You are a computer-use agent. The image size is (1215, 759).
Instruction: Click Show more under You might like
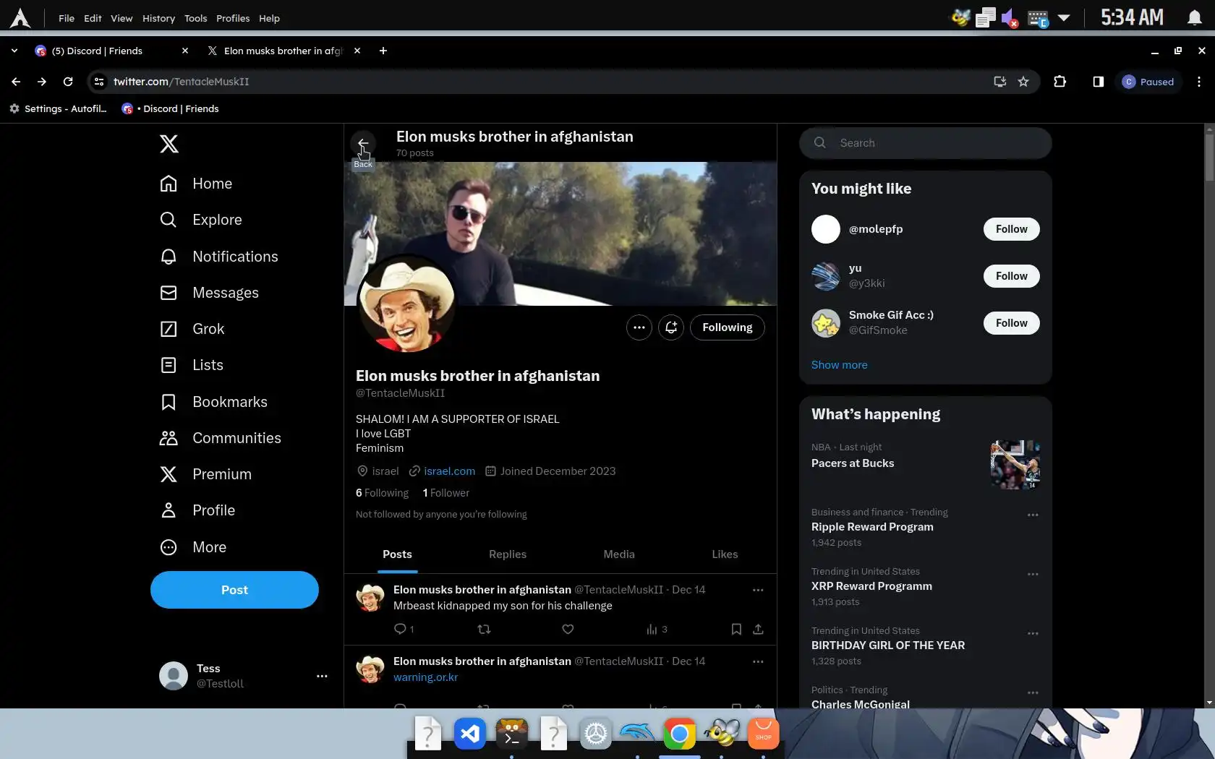[839, 365]
